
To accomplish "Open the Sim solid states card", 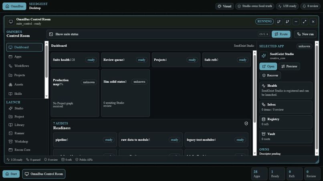I will pos(125,93).
